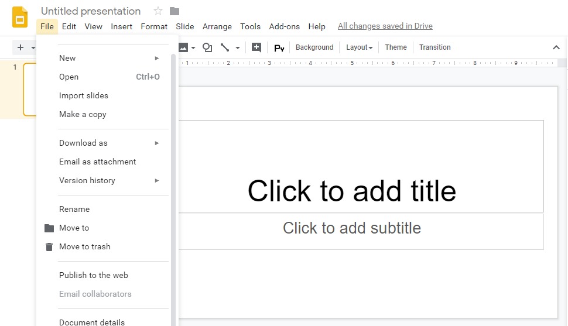Click the File menu scrollbar
The height and width of the screenshot is (326, 568).
tap(173, 190)
